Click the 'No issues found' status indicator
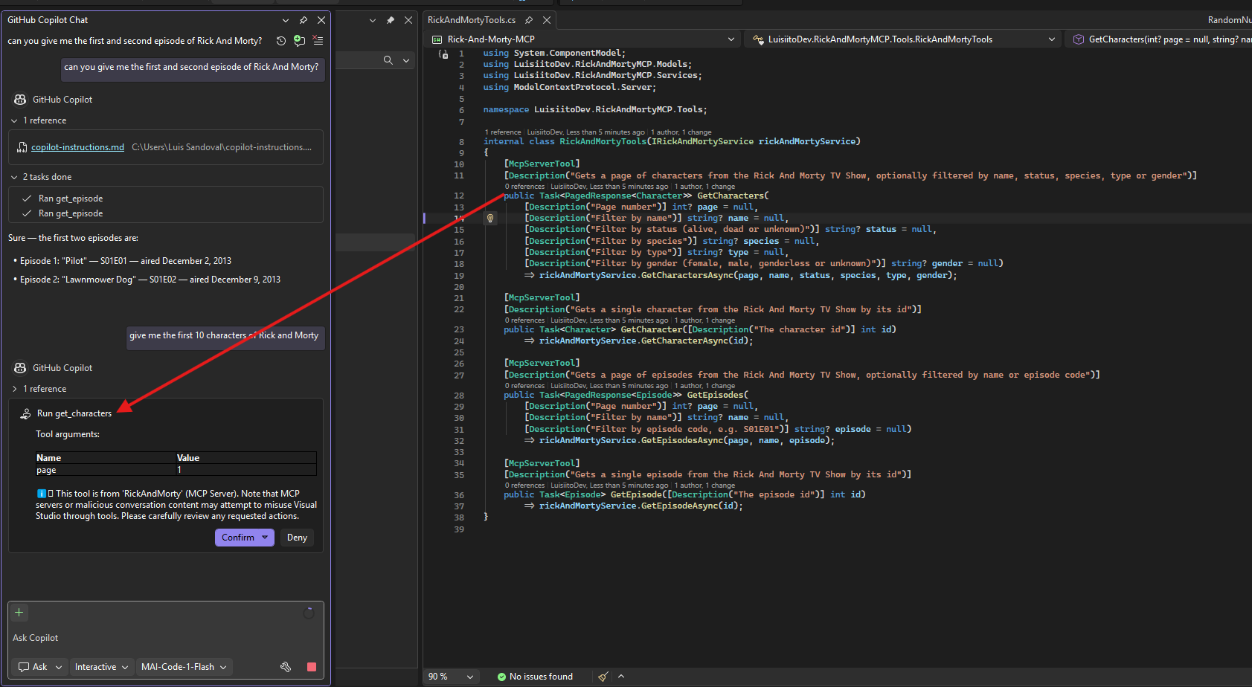 coord(535,677)
